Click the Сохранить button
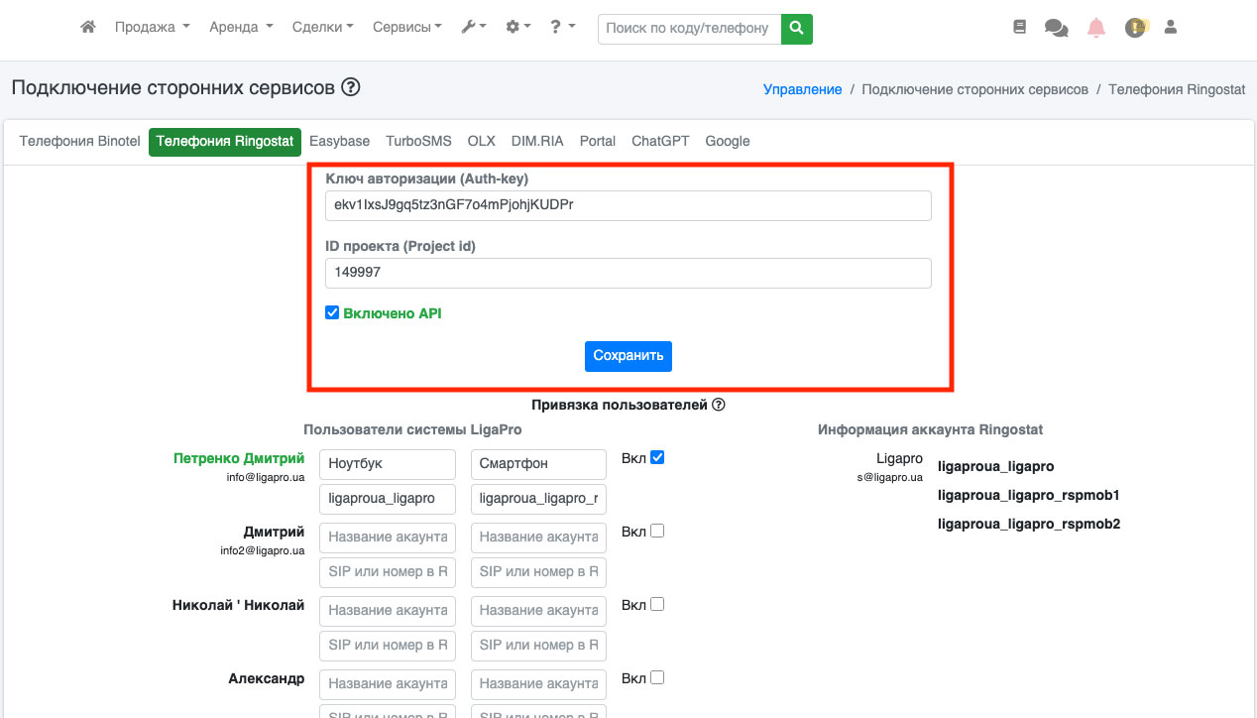The image size is (1257, 718). [x=628, y=356]
